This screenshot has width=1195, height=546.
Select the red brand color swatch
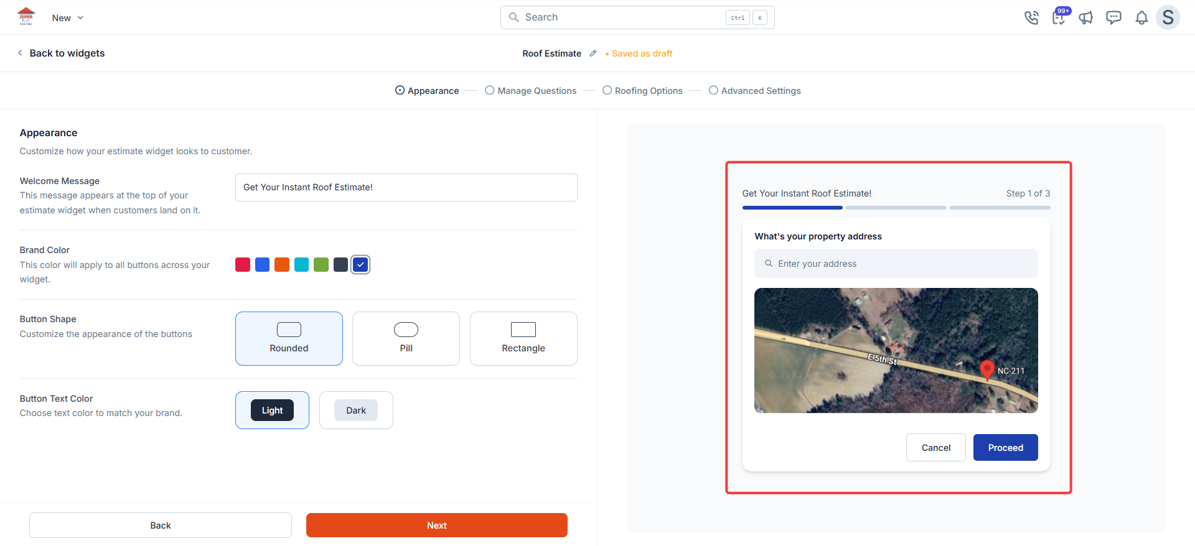pos(243,264)
